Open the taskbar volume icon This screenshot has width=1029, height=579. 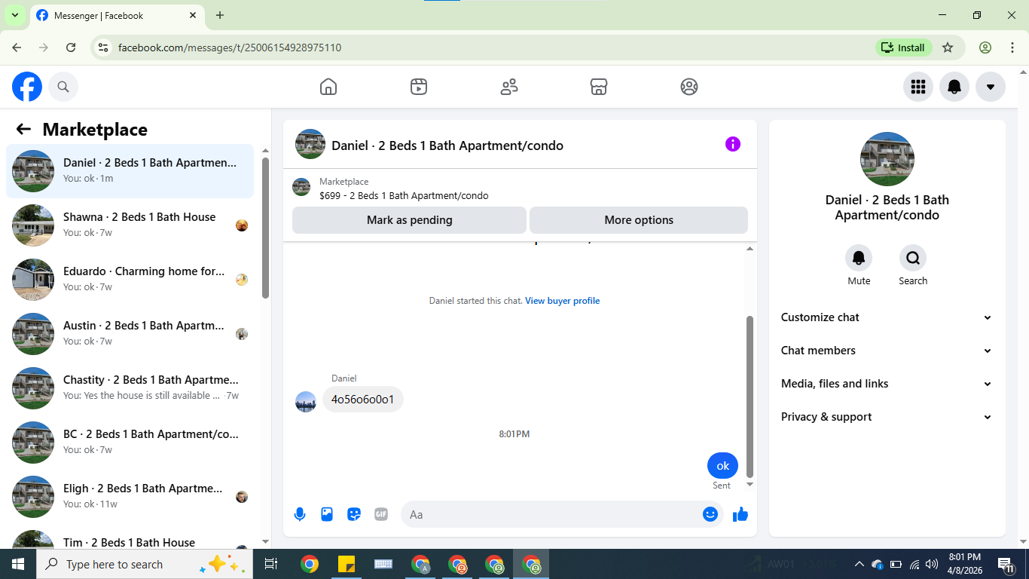[x=932, y=564]
